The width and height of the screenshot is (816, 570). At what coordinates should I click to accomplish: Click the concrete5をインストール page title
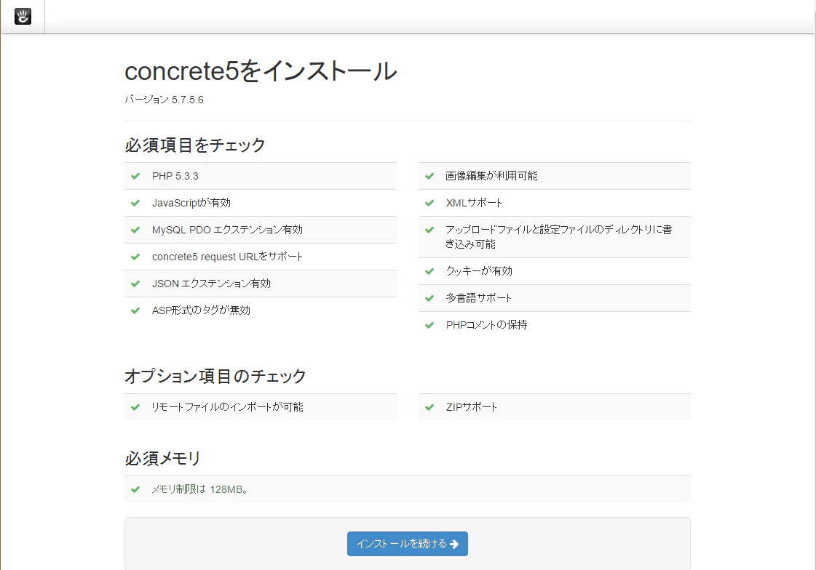pyautogui.click(x=261, y=71)
